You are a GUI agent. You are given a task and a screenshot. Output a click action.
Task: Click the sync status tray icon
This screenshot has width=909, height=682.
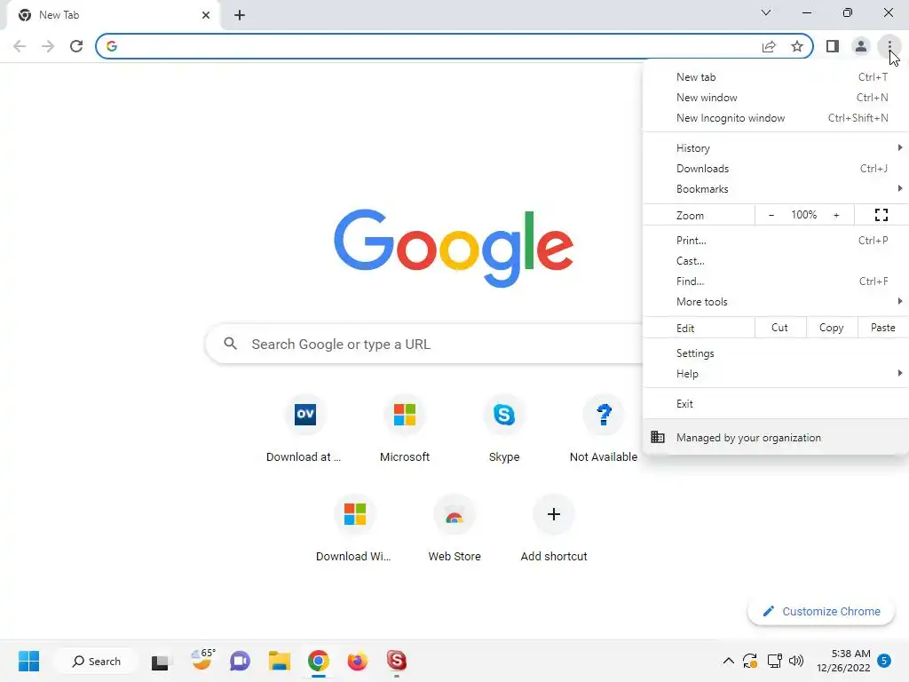click(x=749, y=661)
